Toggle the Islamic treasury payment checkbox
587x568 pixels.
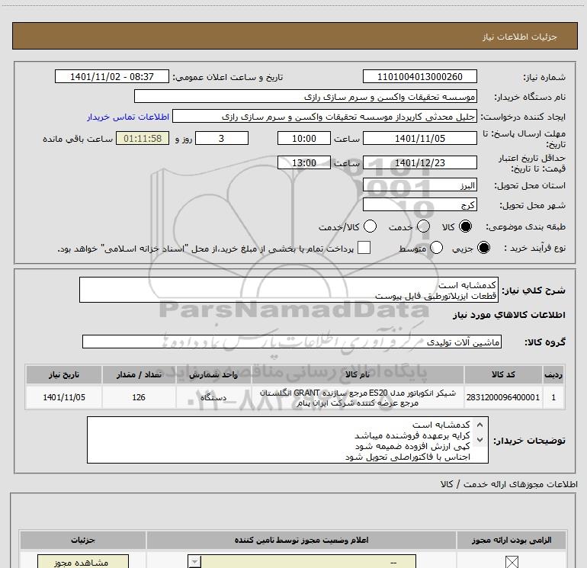pos(364,248)
